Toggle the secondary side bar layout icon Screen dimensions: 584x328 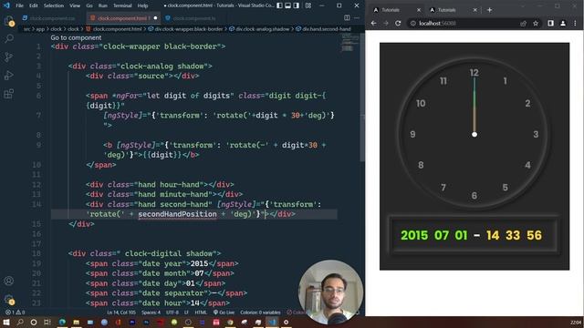tap(296, 5)
